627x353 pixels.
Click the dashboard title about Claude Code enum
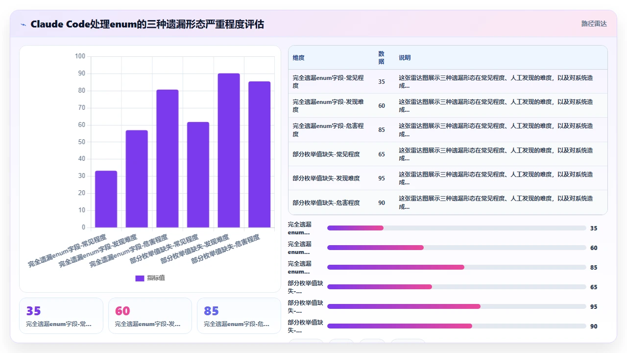pyautogui.click(x=147, y=24)
